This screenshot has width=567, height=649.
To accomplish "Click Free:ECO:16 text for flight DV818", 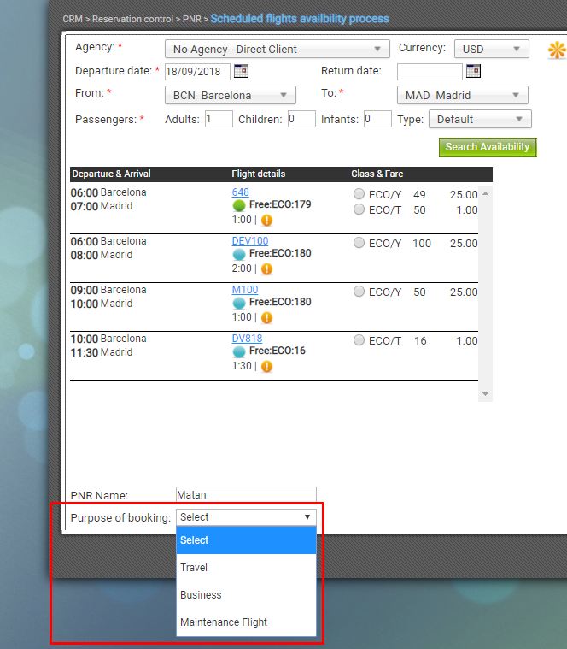I will (x=278, y=351).
